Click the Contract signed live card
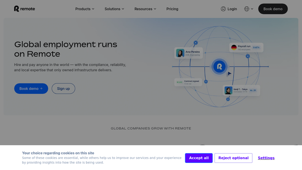Screen dimensions: 302x170 (x=188, y=82)
